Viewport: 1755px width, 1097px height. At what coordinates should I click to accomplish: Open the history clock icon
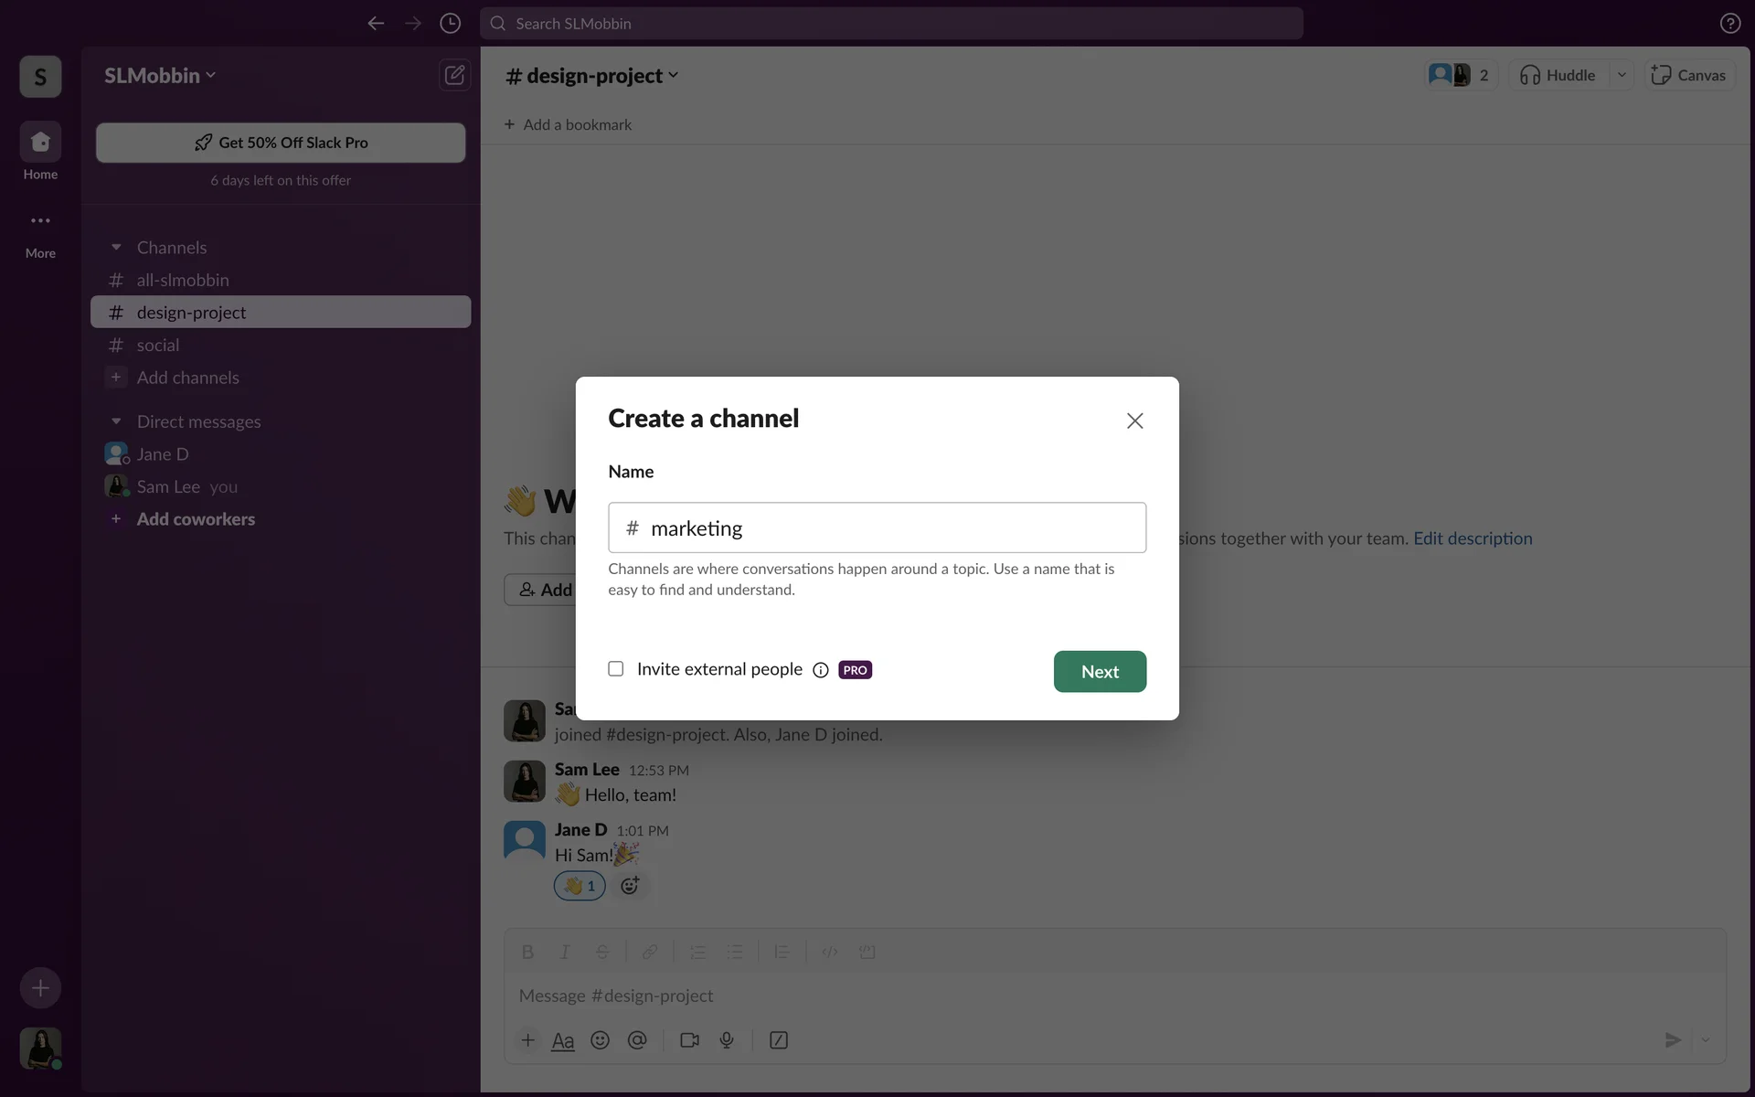point(450,24)
